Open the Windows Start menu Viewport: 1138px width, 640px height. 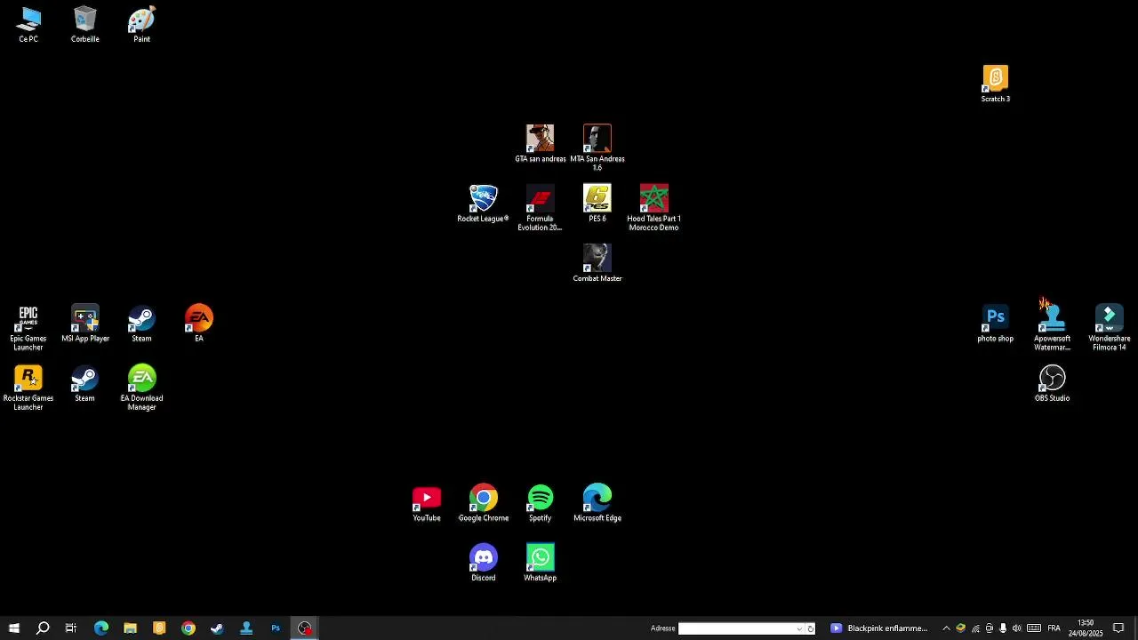14,628
